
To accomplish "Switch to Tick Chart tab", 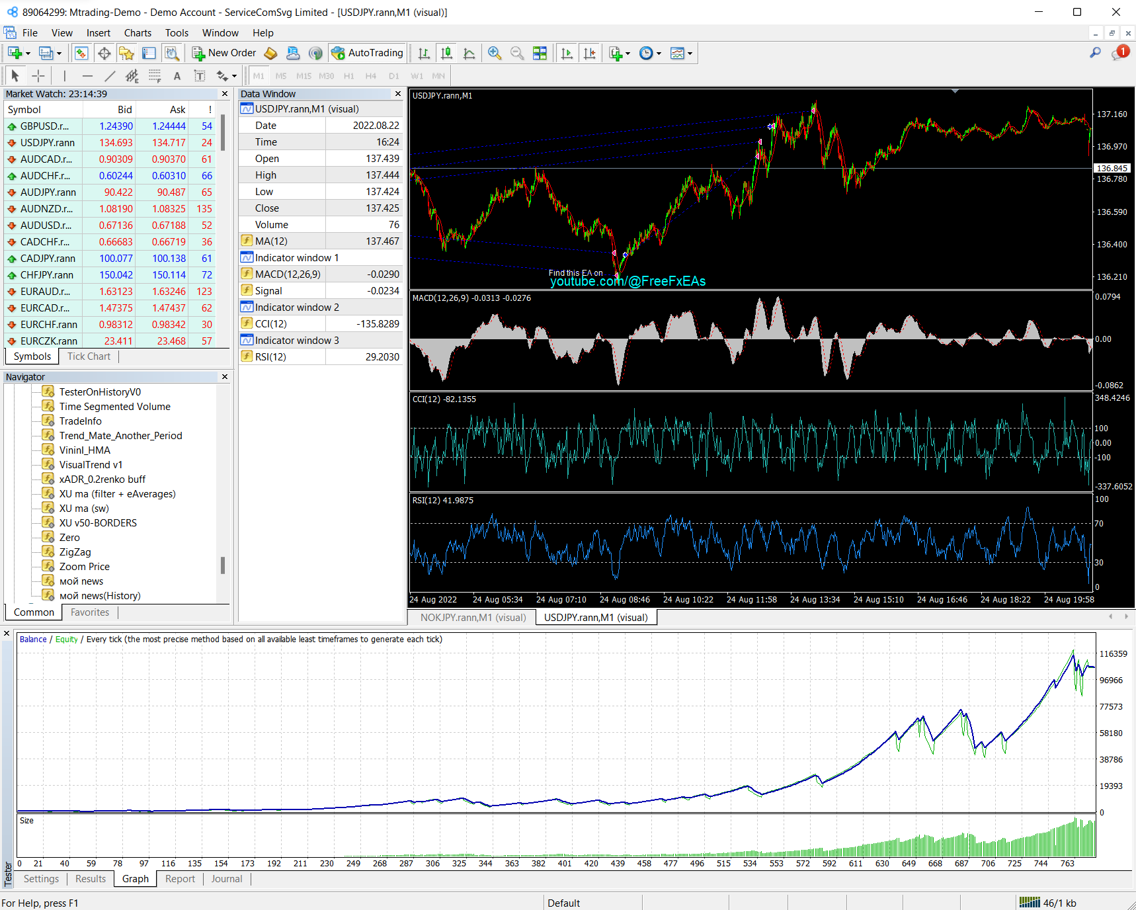I will click(89, 356).
